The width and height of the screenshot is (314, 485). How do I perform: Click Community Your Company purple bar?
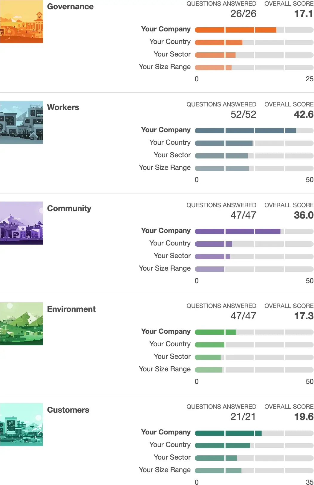[254, 231]
